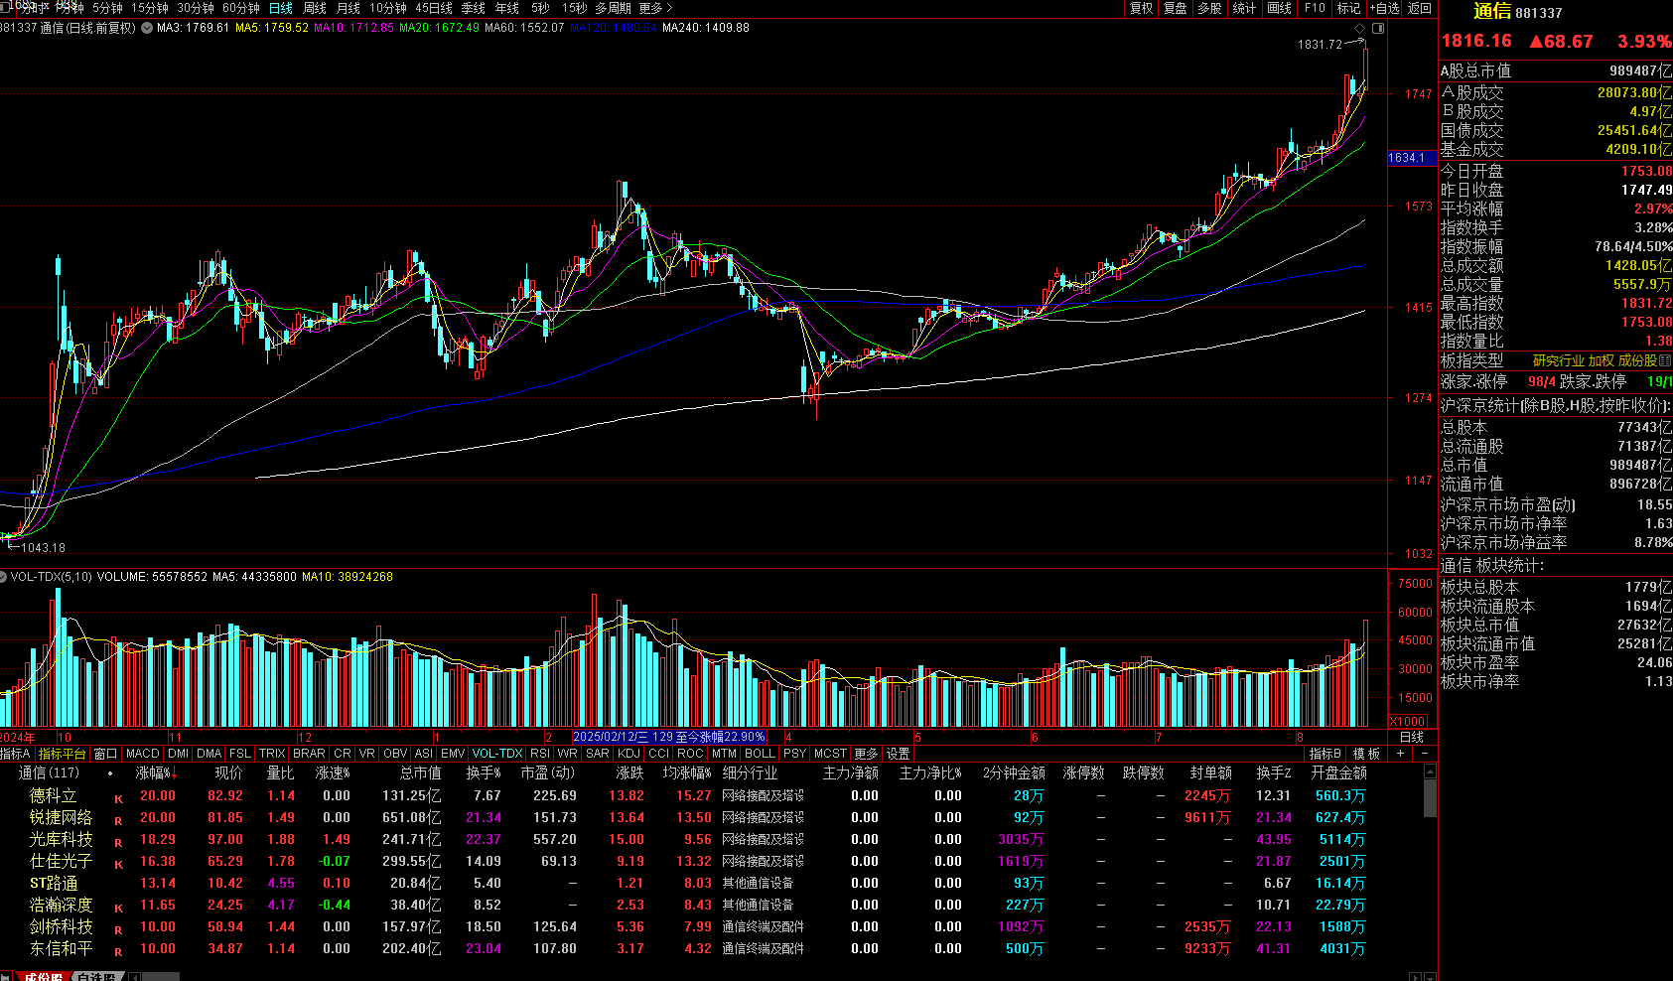Open the 指标平台 tab
The width and height of the screenshot is (1673, 981).
click(x=63, y=754)
